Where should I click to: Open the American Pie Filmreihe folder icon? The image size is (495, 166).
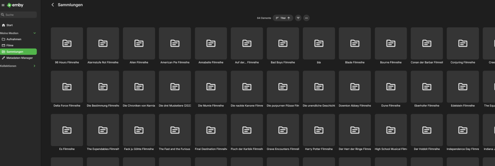click(175, 43)
